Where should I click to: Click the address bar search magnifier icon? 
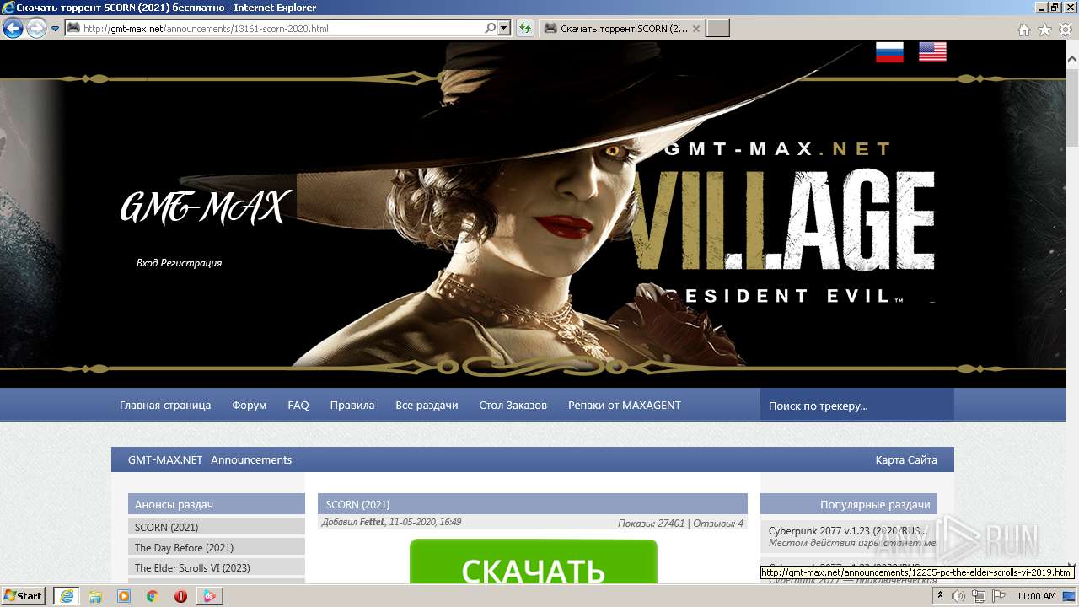coord(491,28)
